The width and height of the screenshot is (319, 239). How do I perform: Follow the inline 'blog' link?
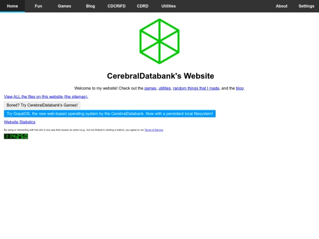click(x=240, y=88)
